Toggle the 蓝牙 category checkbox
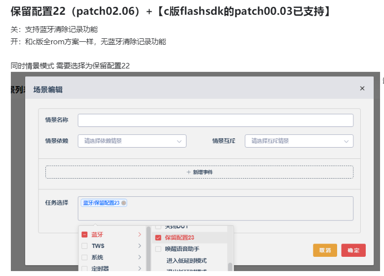The width and height of the screenshot is (384, 276). (x=84, y=235)
